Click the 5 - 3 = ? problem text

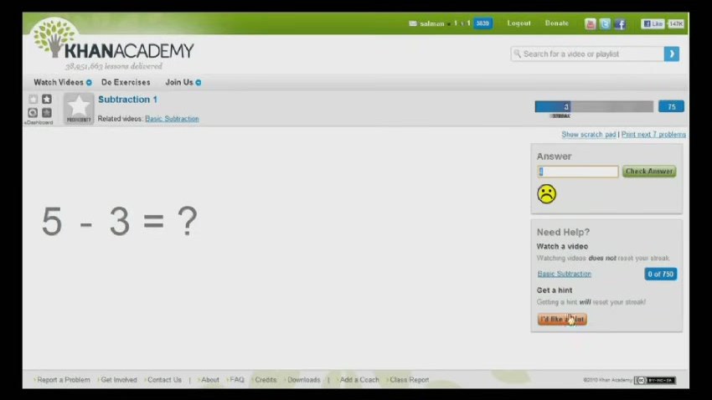point(120,221)
